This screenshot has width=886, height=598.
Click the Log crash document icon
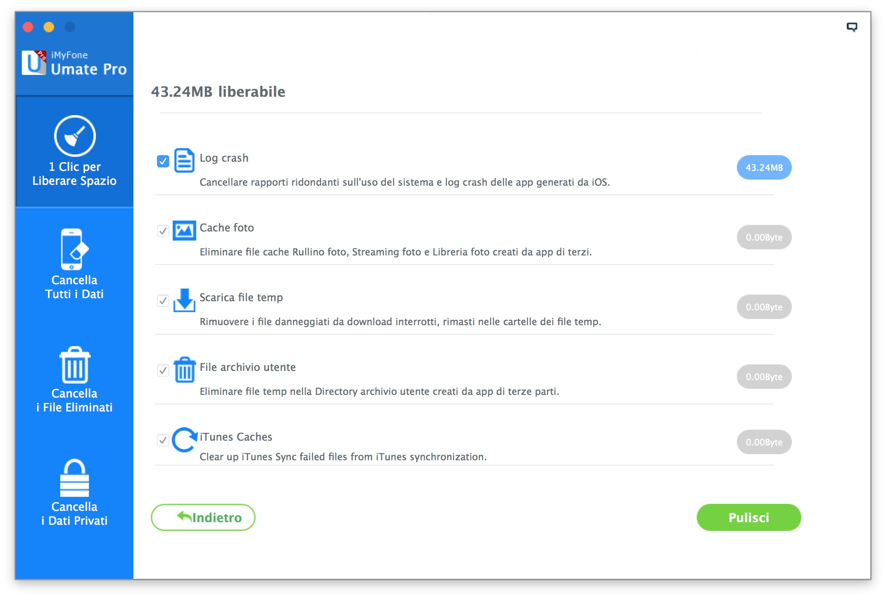184,160
